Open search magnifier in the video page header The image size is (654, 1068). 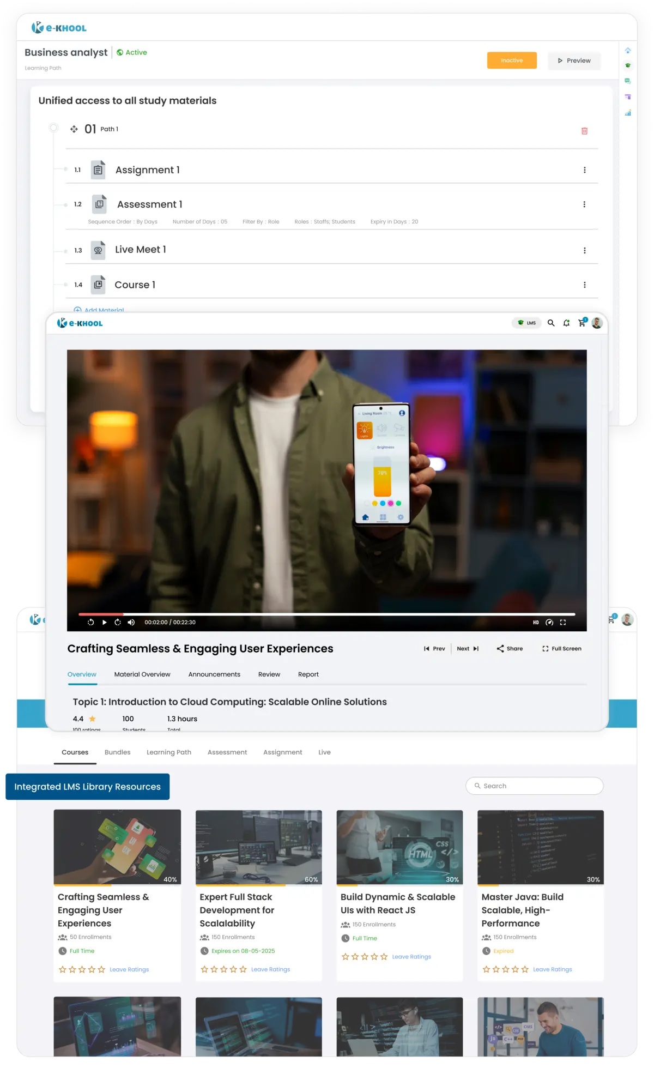coord(551,323)
